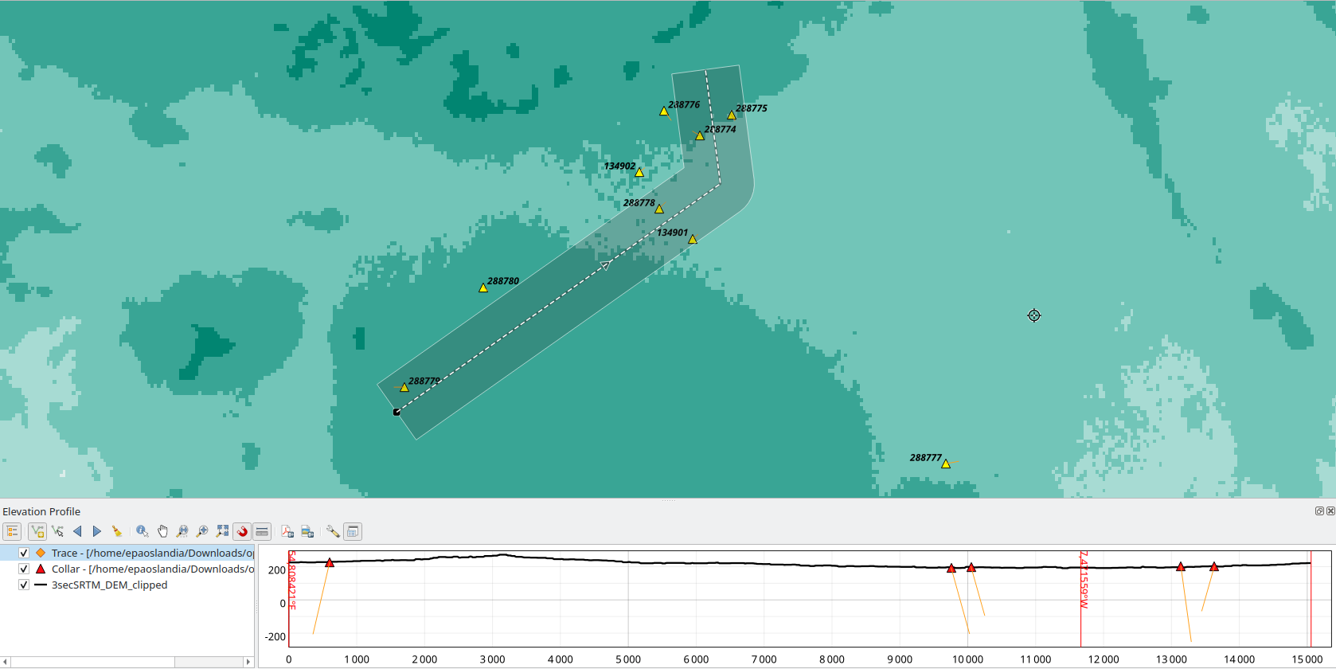Screen dimensions: 1336x669
Task: Select Capture Curve From Feature tool
Action: tap(57, 531)
